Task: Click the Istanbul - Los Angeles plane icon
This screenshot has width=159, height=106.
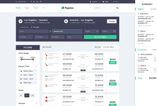Action: tap(66, 21)
